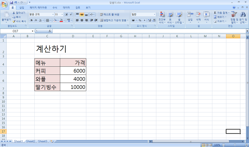Apply comma style format
Image resolution: width=249 pixels, height=147 pixels.
(144, 20)
